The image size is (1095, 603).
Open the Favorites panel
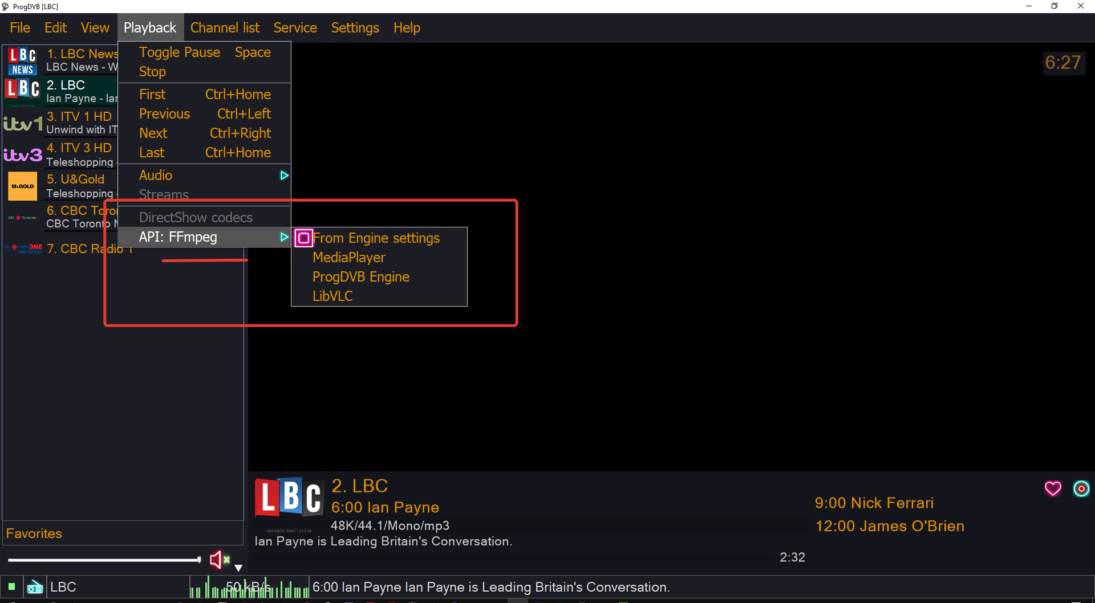coord(34,533)
